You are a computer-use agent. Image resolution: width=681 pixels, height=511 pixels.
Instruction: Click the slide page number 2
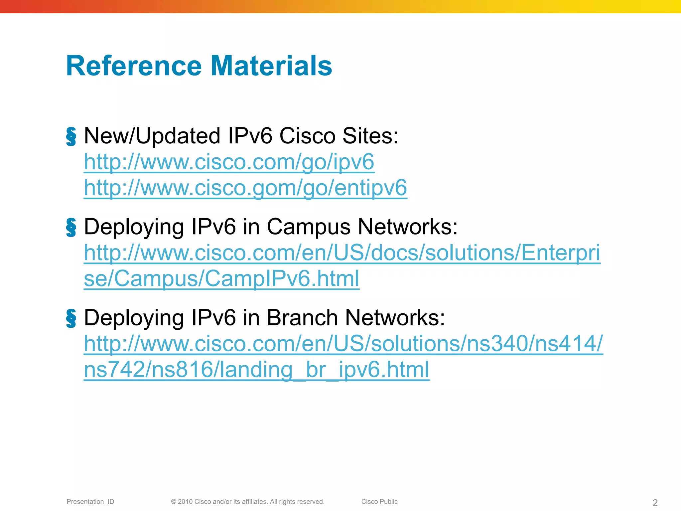655,503
